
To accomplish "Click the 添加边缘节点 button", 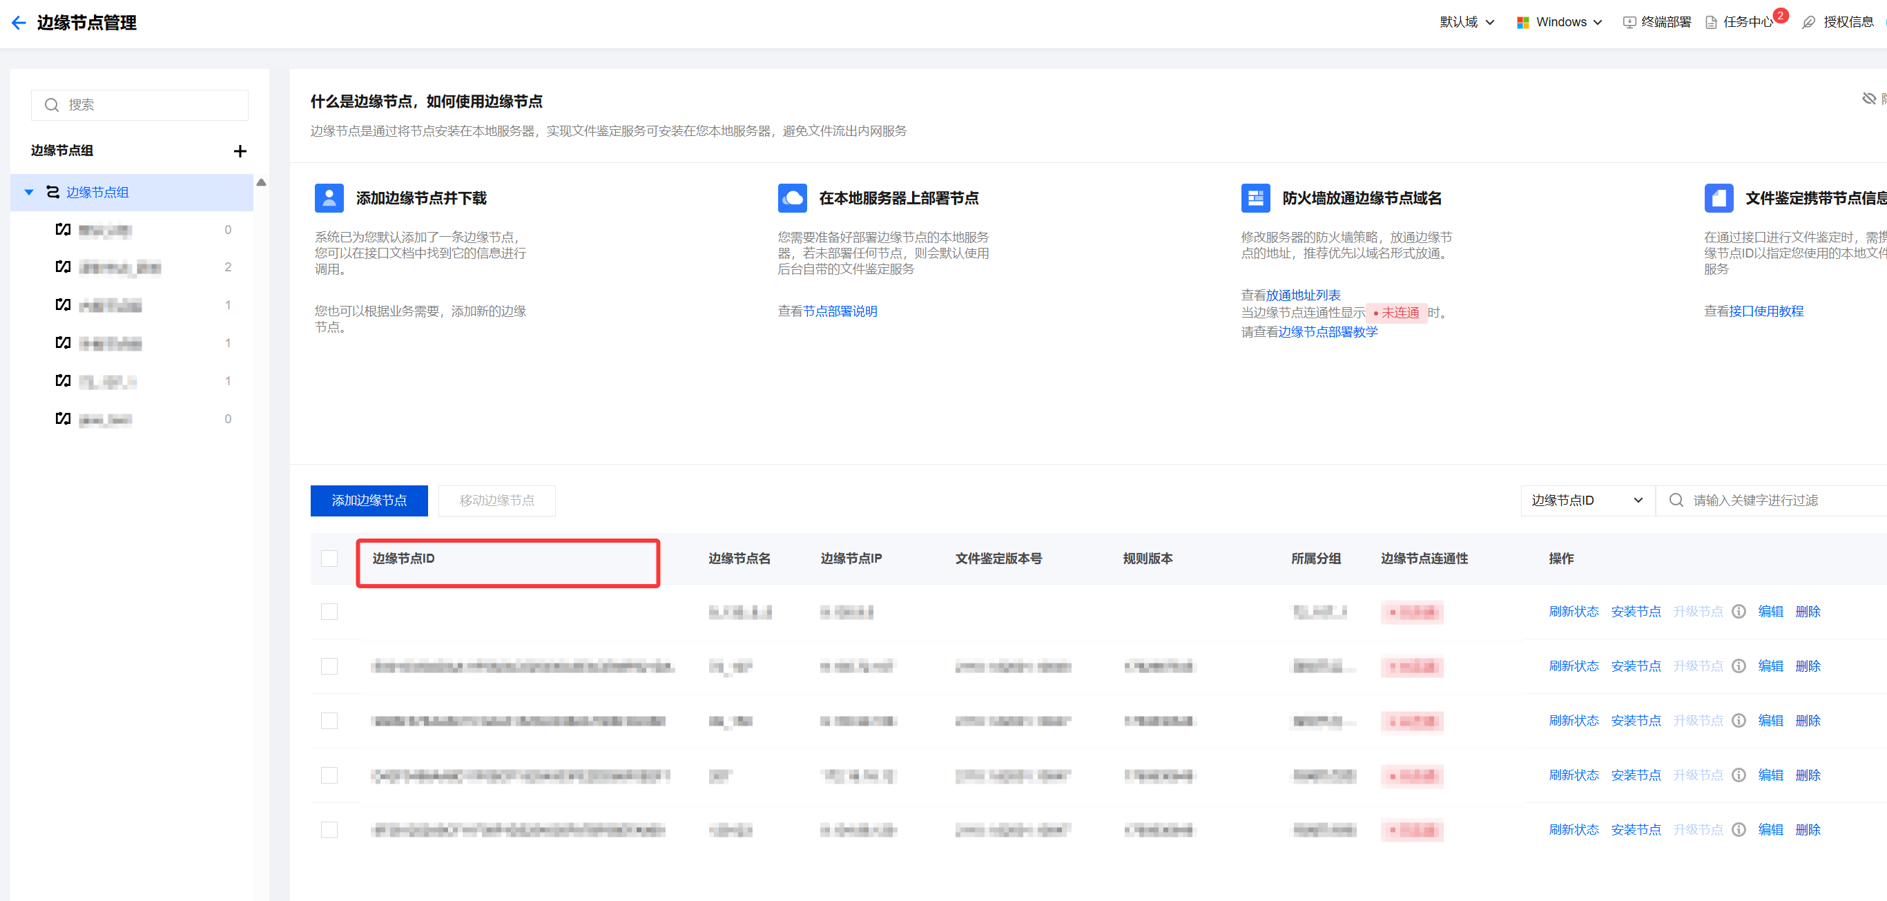I will (369, 501).
